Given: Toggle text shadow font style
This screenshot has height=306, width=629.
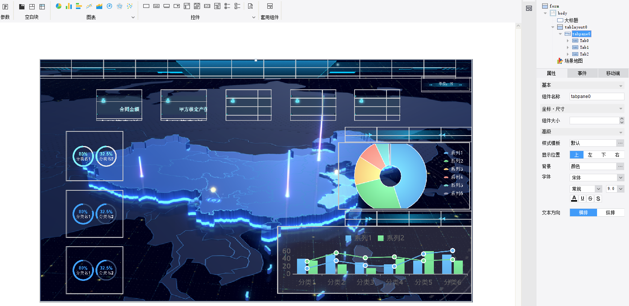Looking at the screenshot, I should [598, 199].
